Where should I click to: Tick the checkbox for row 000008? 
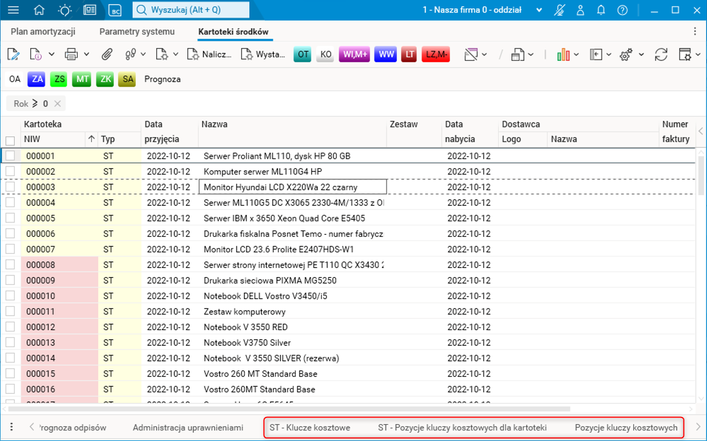(x=10, y=265)
